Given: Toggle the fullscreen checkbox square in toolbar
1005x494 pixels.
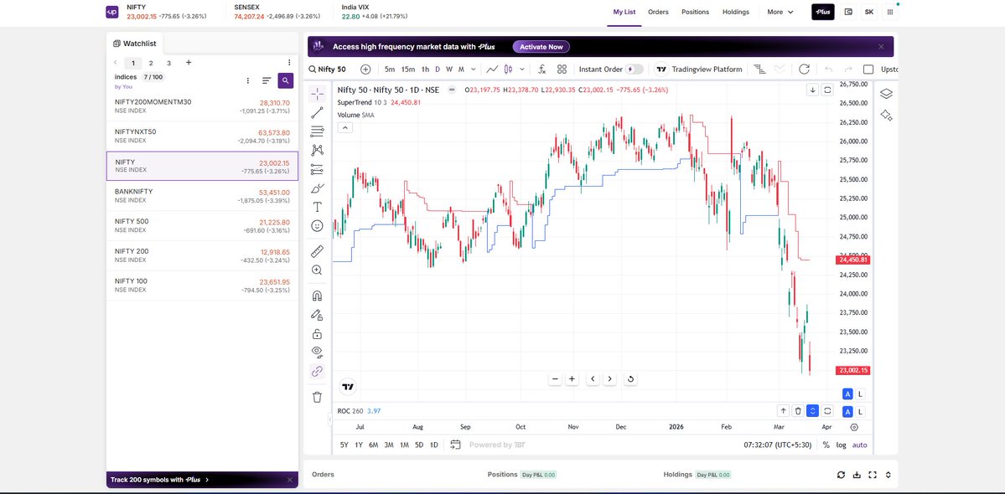Looking at the screenshot, I should point(868,69).
